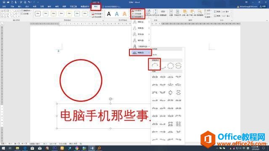Image resolution: width=269 pixels, height=151 pixels.
Task: Select the No Transform 'abcde' option
Action: (x=155, y=55)
